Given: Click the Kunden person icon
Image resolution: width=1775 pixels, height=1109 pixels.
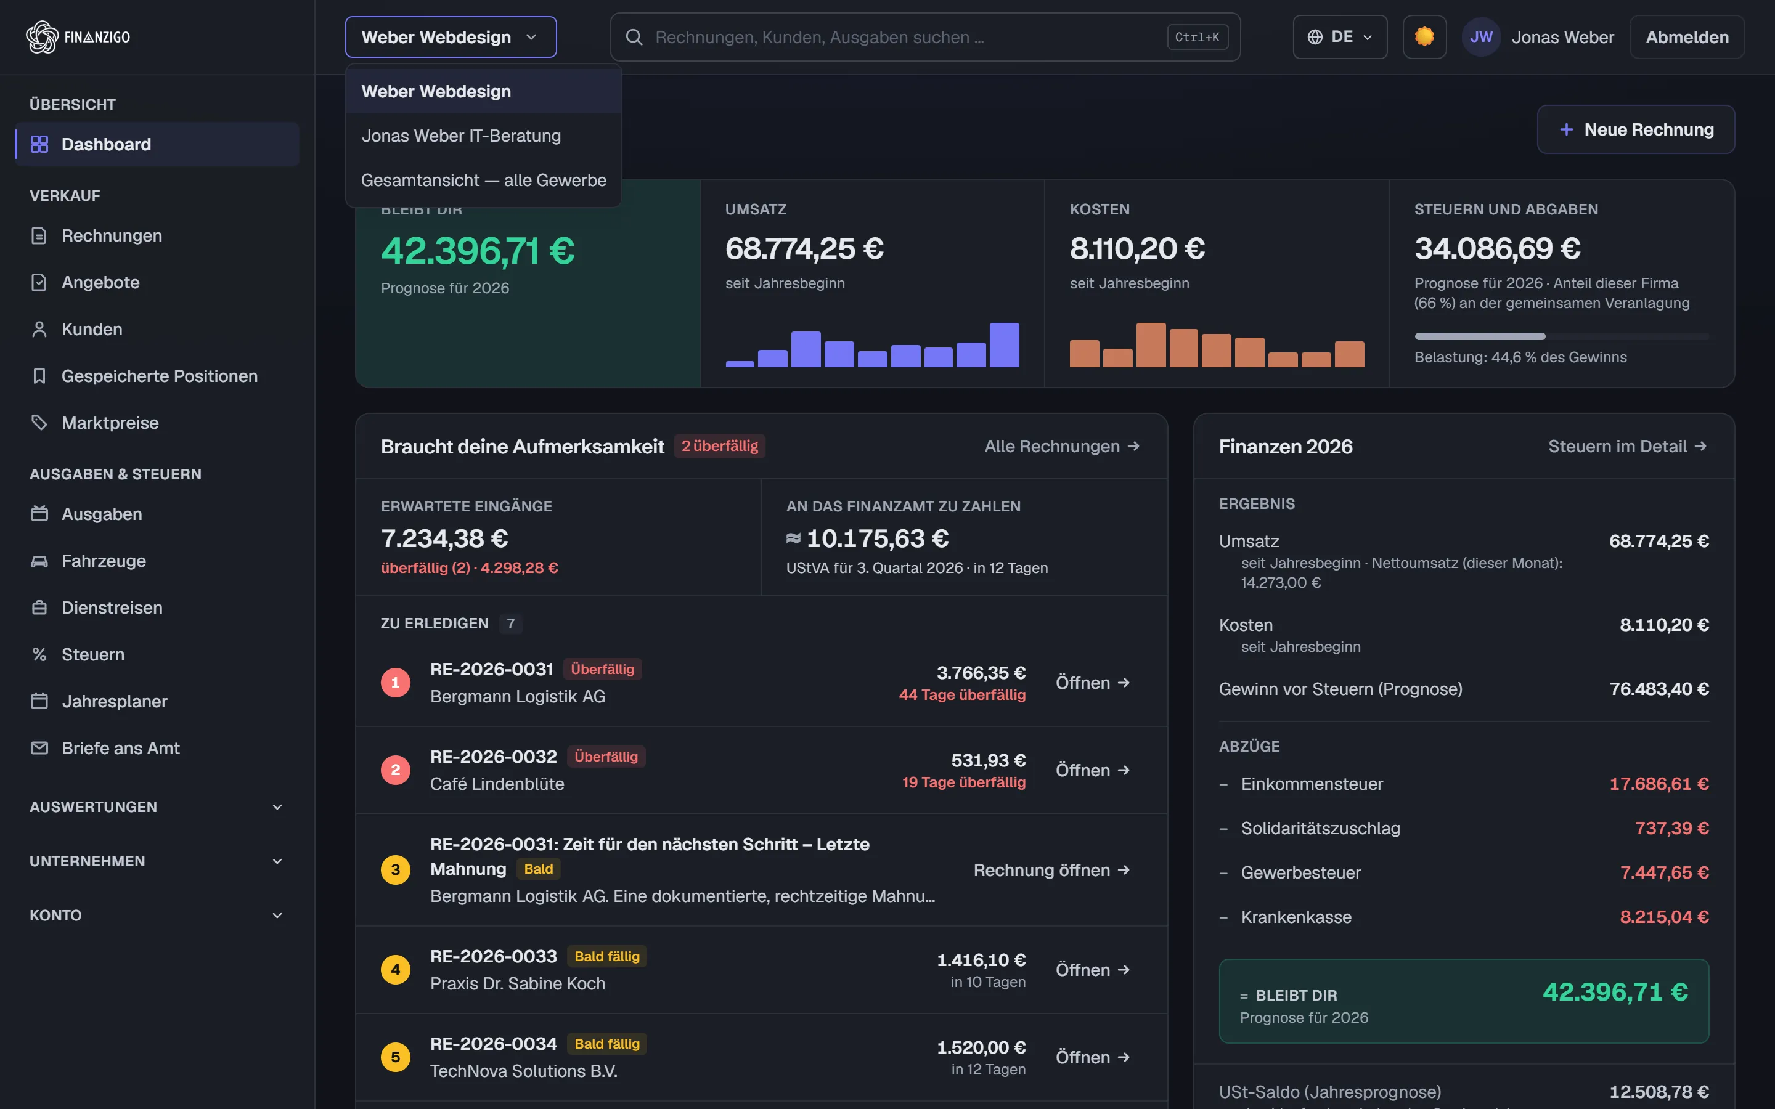Looking at the screenshot, I should (x=39, y=330).
